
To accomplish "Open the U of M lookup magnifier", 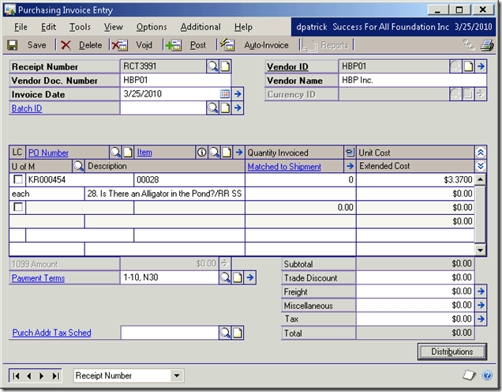I will pyautogui.click(x=78, y=166).
